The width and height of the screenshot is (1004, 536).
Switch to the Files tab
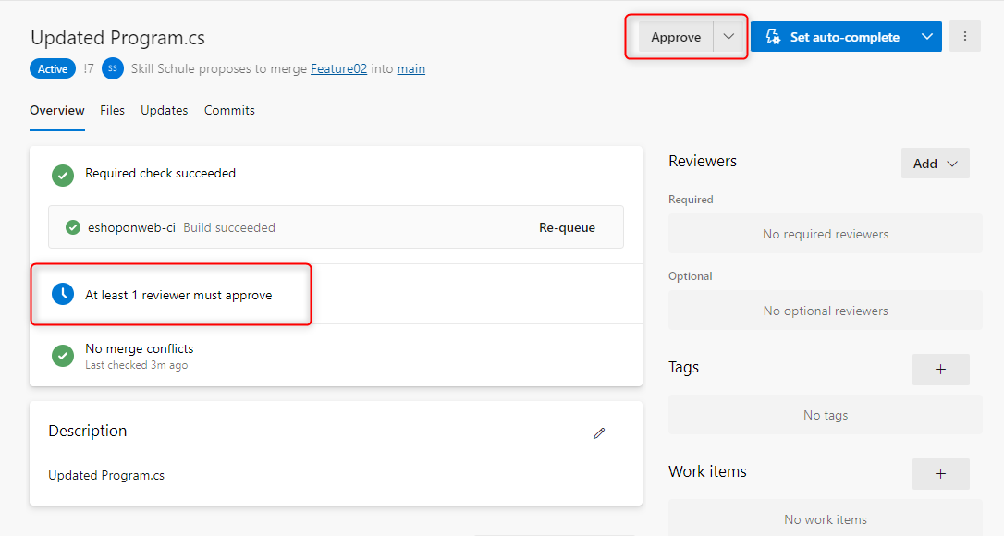(112, 110)
